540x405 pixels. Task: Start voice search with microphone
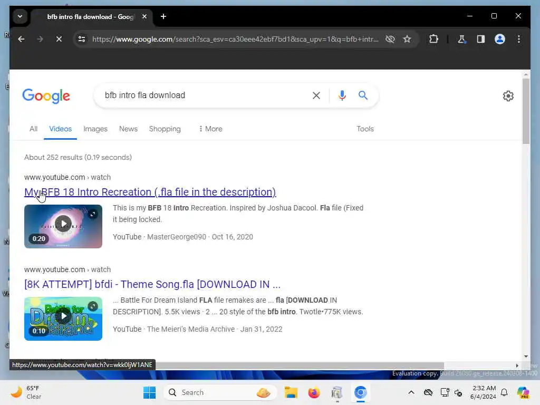pos(342,95)
